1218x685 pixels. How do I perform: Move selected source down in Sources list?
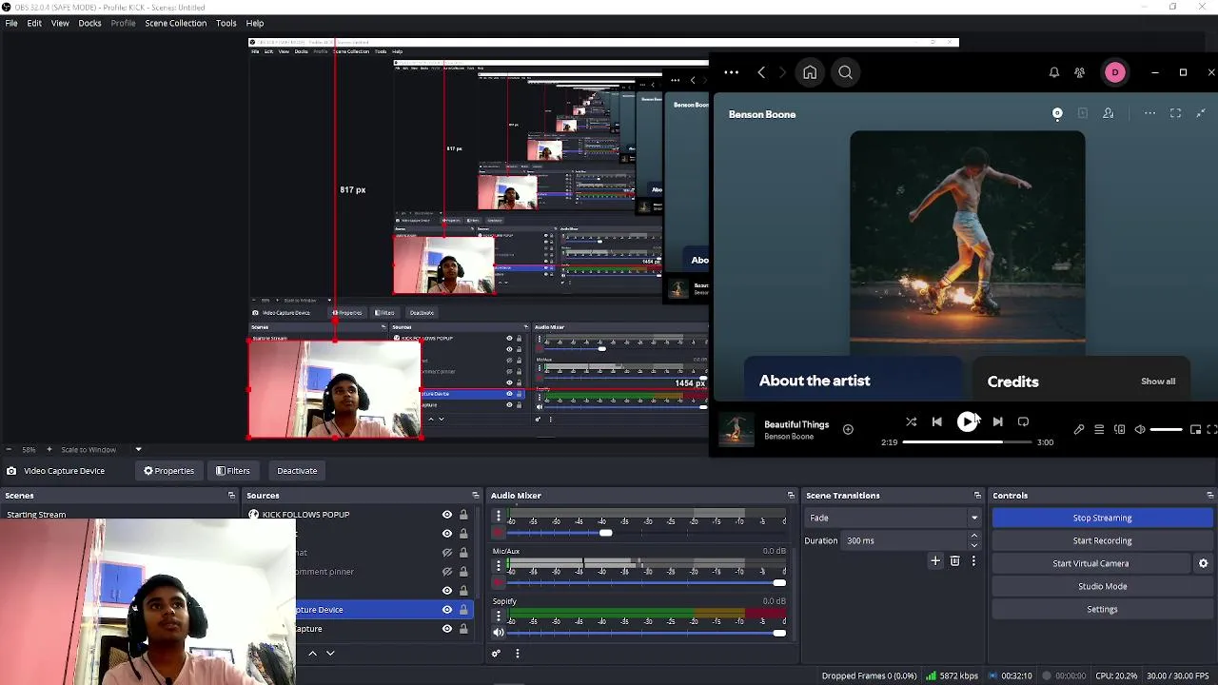click(330, 654)
